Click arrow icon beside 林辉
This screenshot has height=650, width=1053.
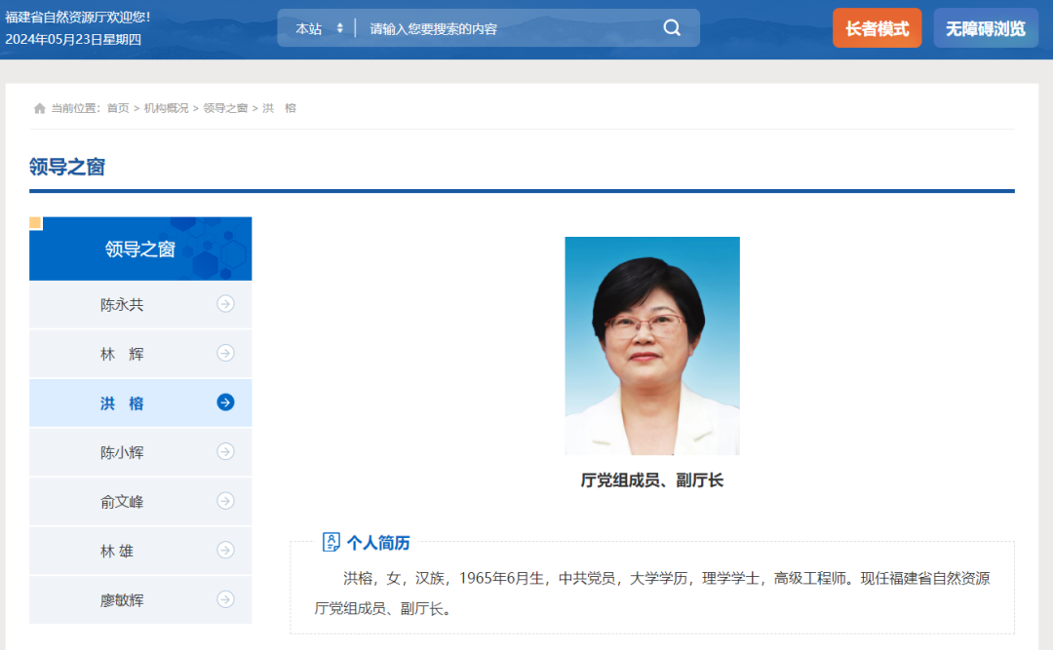(x=225, y=353)
